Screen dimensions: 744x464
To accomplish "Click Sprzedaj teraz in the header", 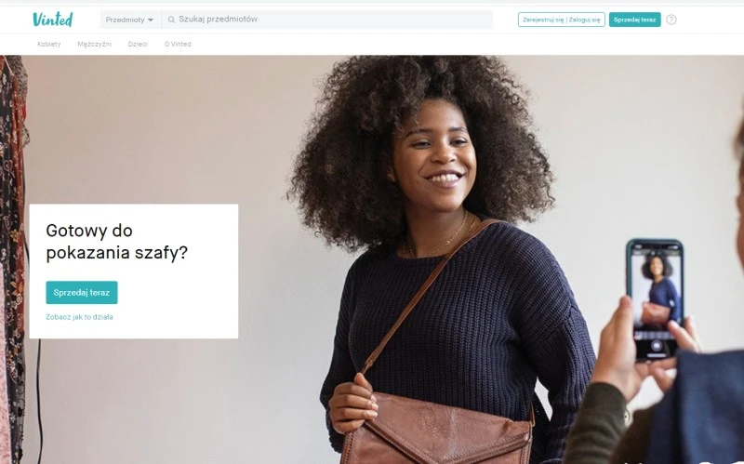I will click(x=635, y=20).
